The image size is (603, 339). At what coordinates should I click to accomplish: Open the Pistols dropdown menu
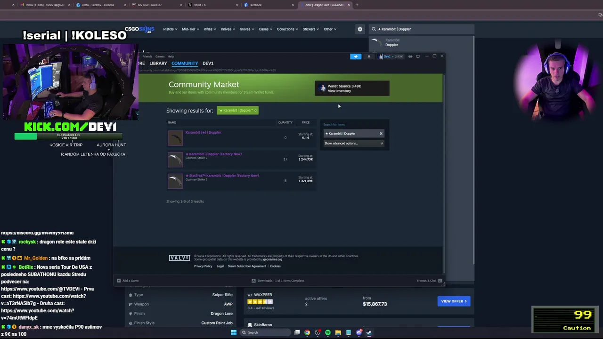tap(170, 29)
